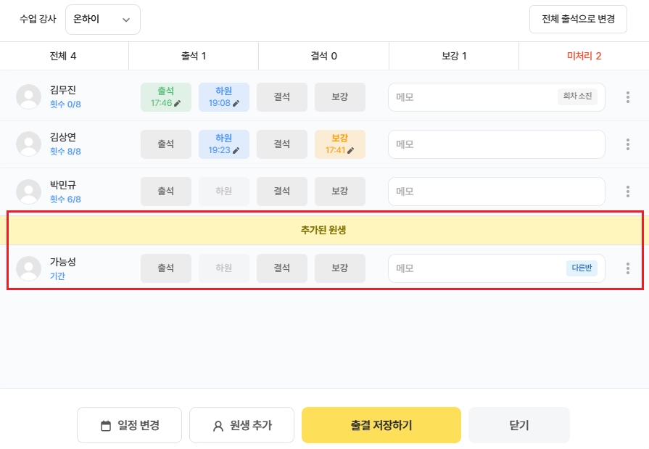Open 일정 변경 calendar button

(129, 425)
